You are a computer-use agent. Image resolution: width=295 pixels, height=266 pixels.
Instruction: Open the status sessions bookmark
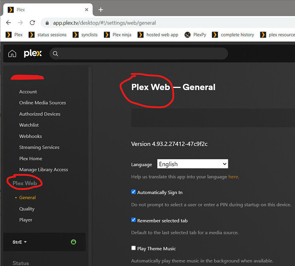47,35
